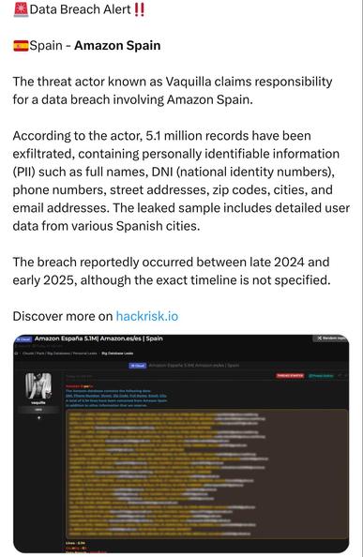Click the star icon below vaquilla's rank
The width and height of the screenshot is (363, 557).
(38, 418)
